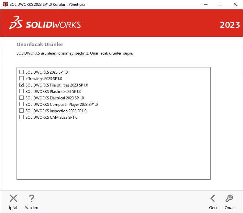Enable SOLIDWORKS CAM 2023 SP1.0 checkbox
This screenshot has height=213, width=243.
tap(22, 117)
